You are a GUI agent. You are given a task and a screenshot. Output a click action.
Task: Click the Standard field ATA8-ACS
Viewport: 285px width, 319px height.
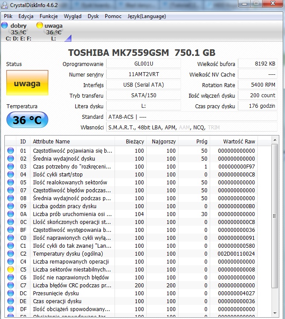point(192,117)
